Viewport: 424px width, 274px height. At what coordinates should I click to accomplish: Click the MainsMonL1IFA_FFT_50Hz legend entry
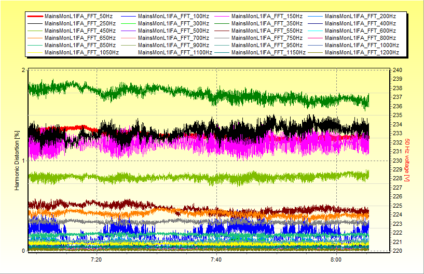click(79, 17)
